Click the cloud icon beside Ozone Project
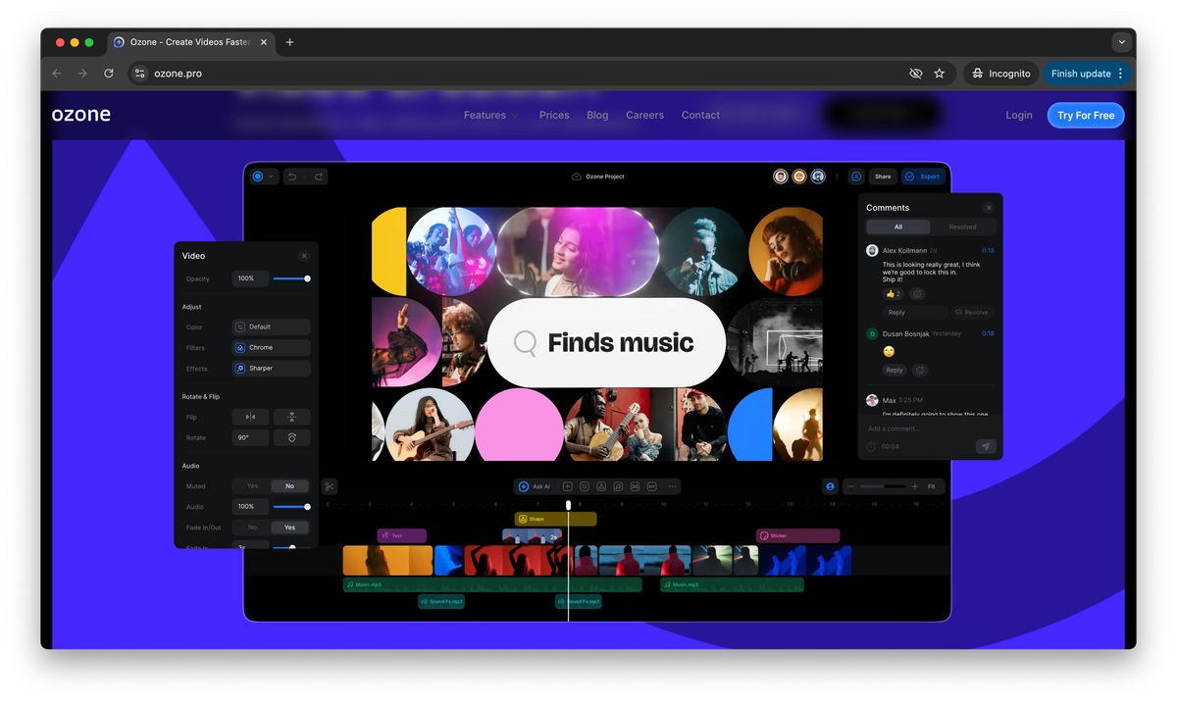The image size is (1177, 703). [577, 176]
